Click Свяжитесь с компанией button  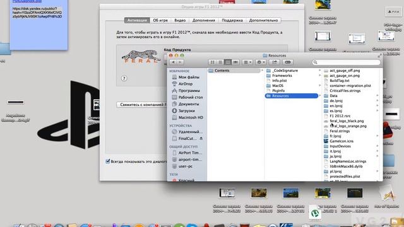142,105
